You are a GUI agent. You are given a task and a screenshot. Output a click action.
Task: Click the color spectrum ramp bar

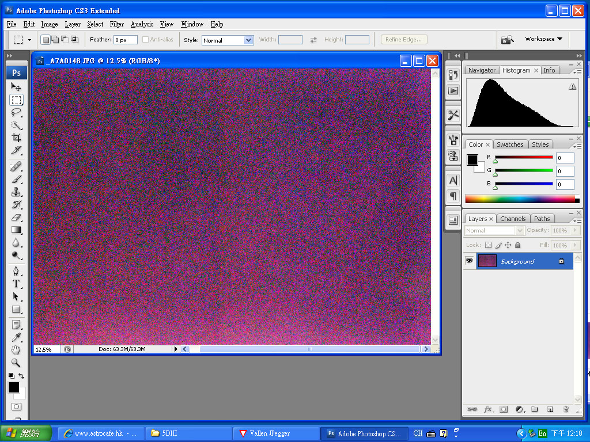coord(520,199)
